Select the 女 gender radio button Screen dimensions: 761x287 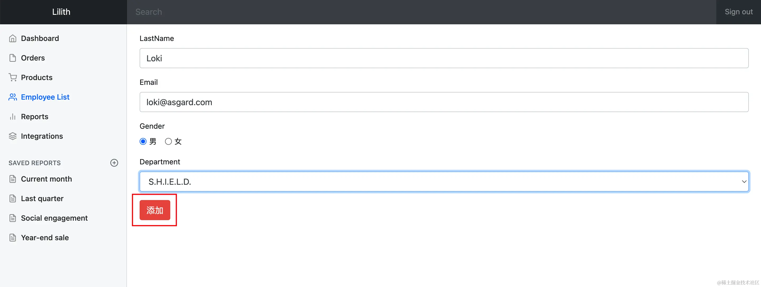coord(168,141)
